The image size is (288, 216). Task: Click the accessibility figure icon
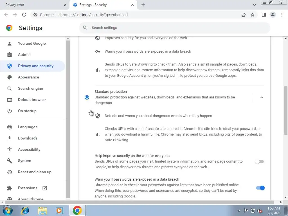click(9, 150)
